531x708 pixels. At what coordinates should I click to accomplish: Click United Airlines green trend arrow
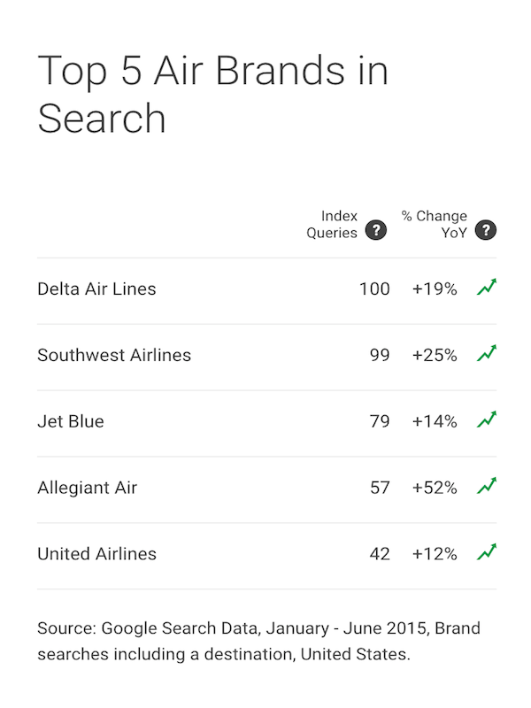click(x=487, y=551)
